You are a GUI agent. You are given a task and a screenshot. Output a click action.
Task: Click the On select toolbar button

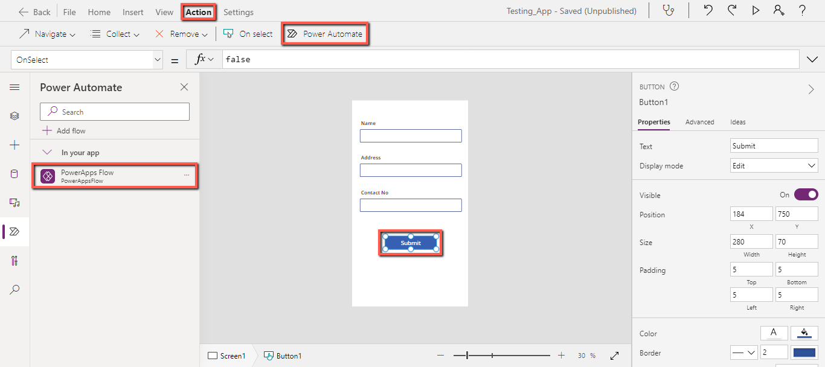tap(248, 34)
